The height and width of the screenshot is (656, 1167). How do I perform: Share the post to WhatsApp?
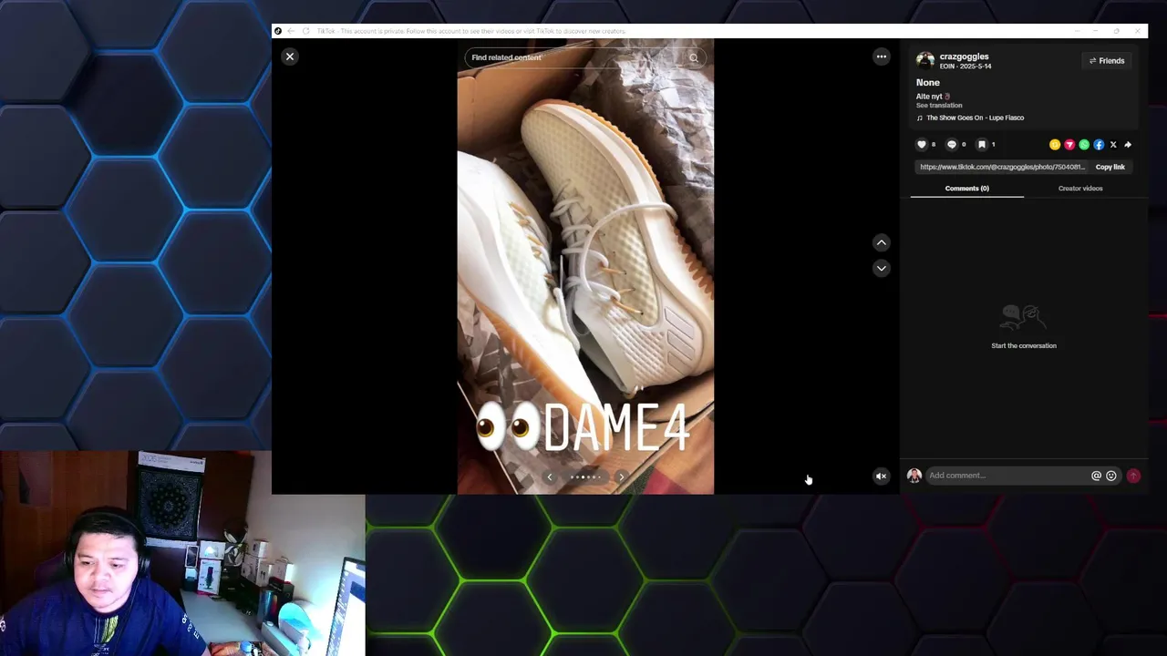[x=1084, y=145]
